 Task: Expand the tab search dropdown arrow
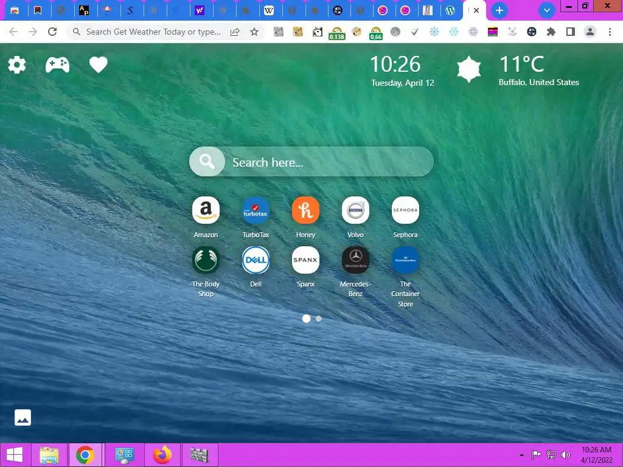pos(547,10)
